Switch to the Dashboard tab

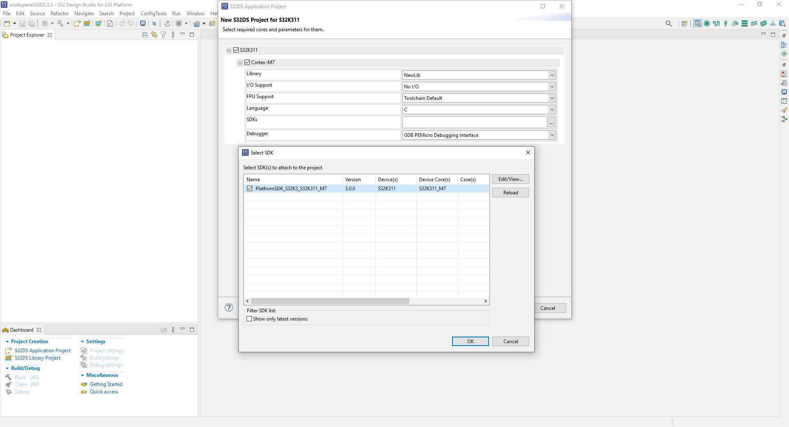pos(21,330)
